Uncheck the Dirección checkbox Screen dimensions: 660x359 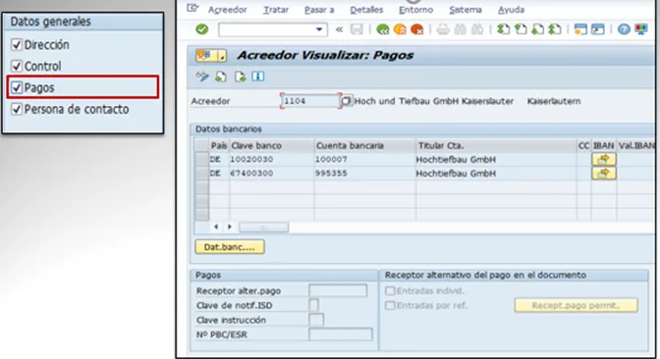click(x=17, y=44)
